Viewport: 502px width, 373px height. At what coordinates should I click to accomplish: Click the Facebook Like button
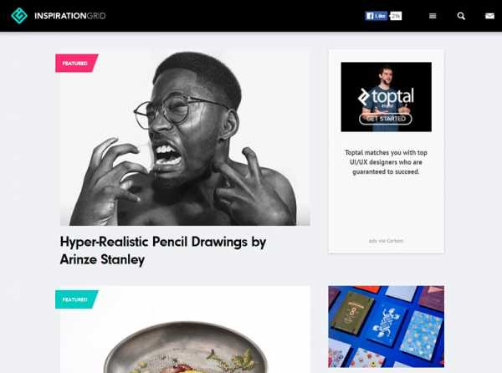tap(376, 16)
